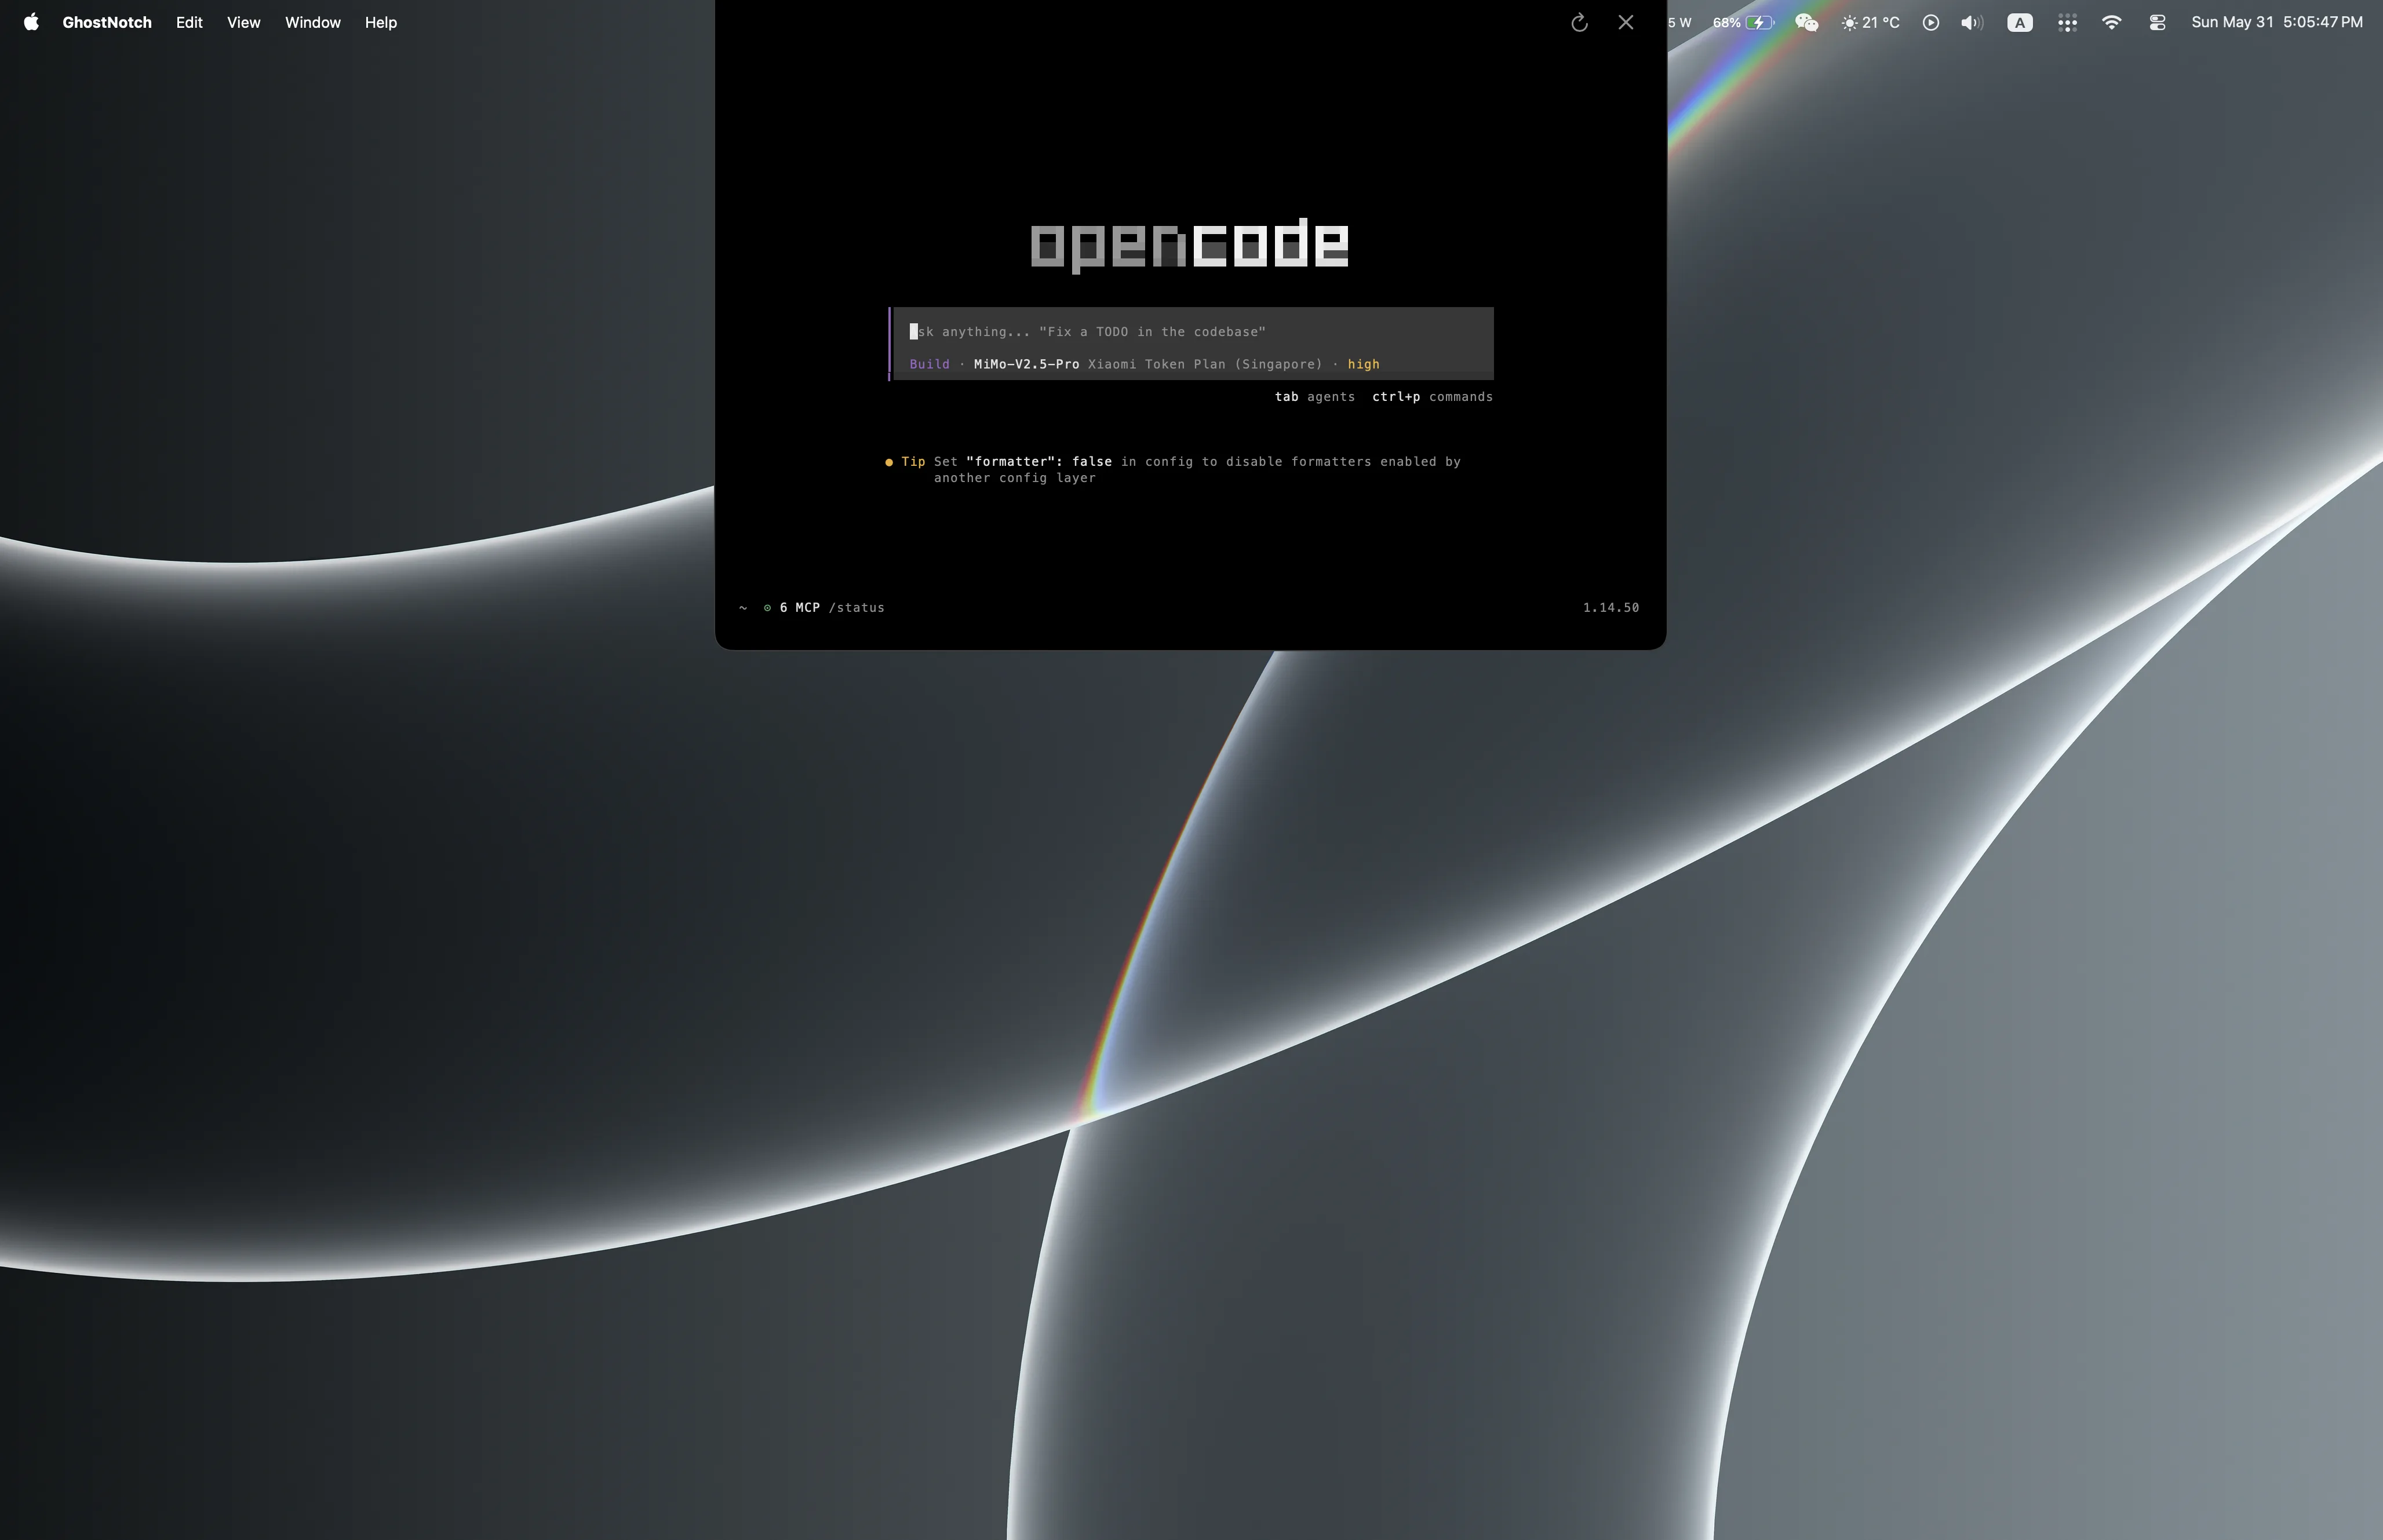Click the Xiaomi Token Plan (Singapore) provider text
The width and height of the screenshot is (2383, 1540).
pos(1205,364)
